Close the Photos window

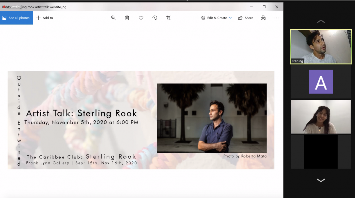pos(277,7)
